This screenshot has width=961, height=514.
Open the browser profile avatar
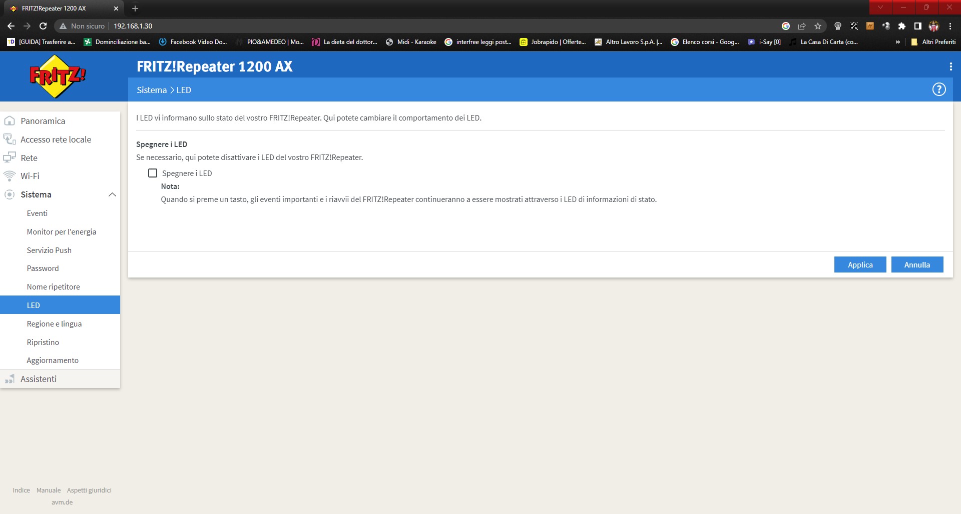pos(934,26)
